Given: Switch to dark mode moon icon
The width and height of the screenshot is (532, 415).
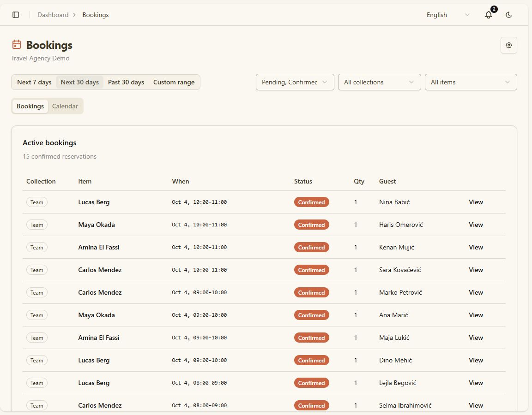Looking at the screenshot, I should click(x=508, y=15).
